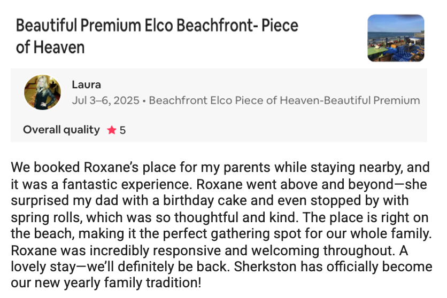
Task: Open the Beautiful Premium Elco Beachfront title
Action: tap(157, 36)
